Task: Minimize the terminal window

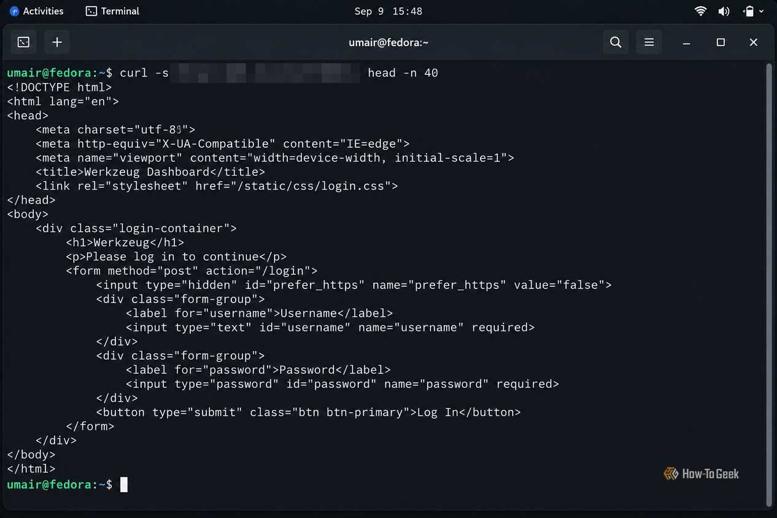Action: pyautogui.click(x=687, y=42)
